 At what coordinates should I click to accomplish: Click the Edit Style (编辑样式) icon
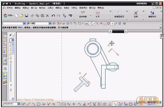pos(152,14)
